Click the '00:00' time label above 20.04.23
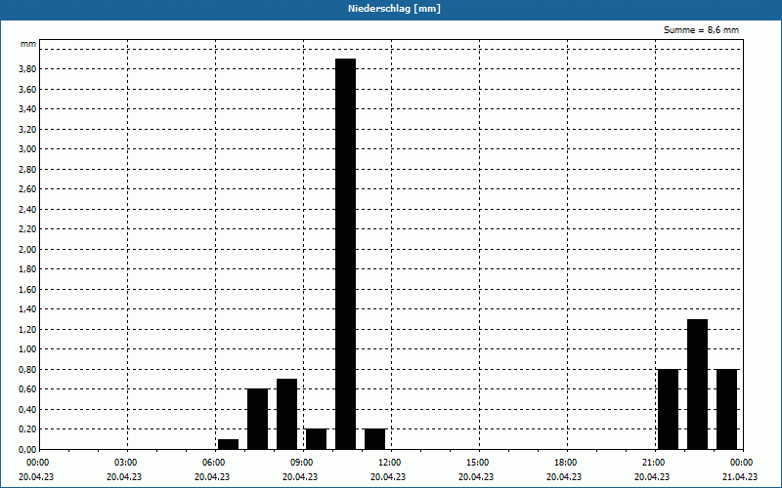782x488 pixels. [37, 463]
